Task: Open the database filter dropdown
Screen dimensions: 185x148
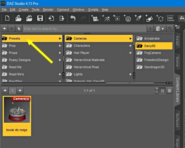Action: (160, 29)
